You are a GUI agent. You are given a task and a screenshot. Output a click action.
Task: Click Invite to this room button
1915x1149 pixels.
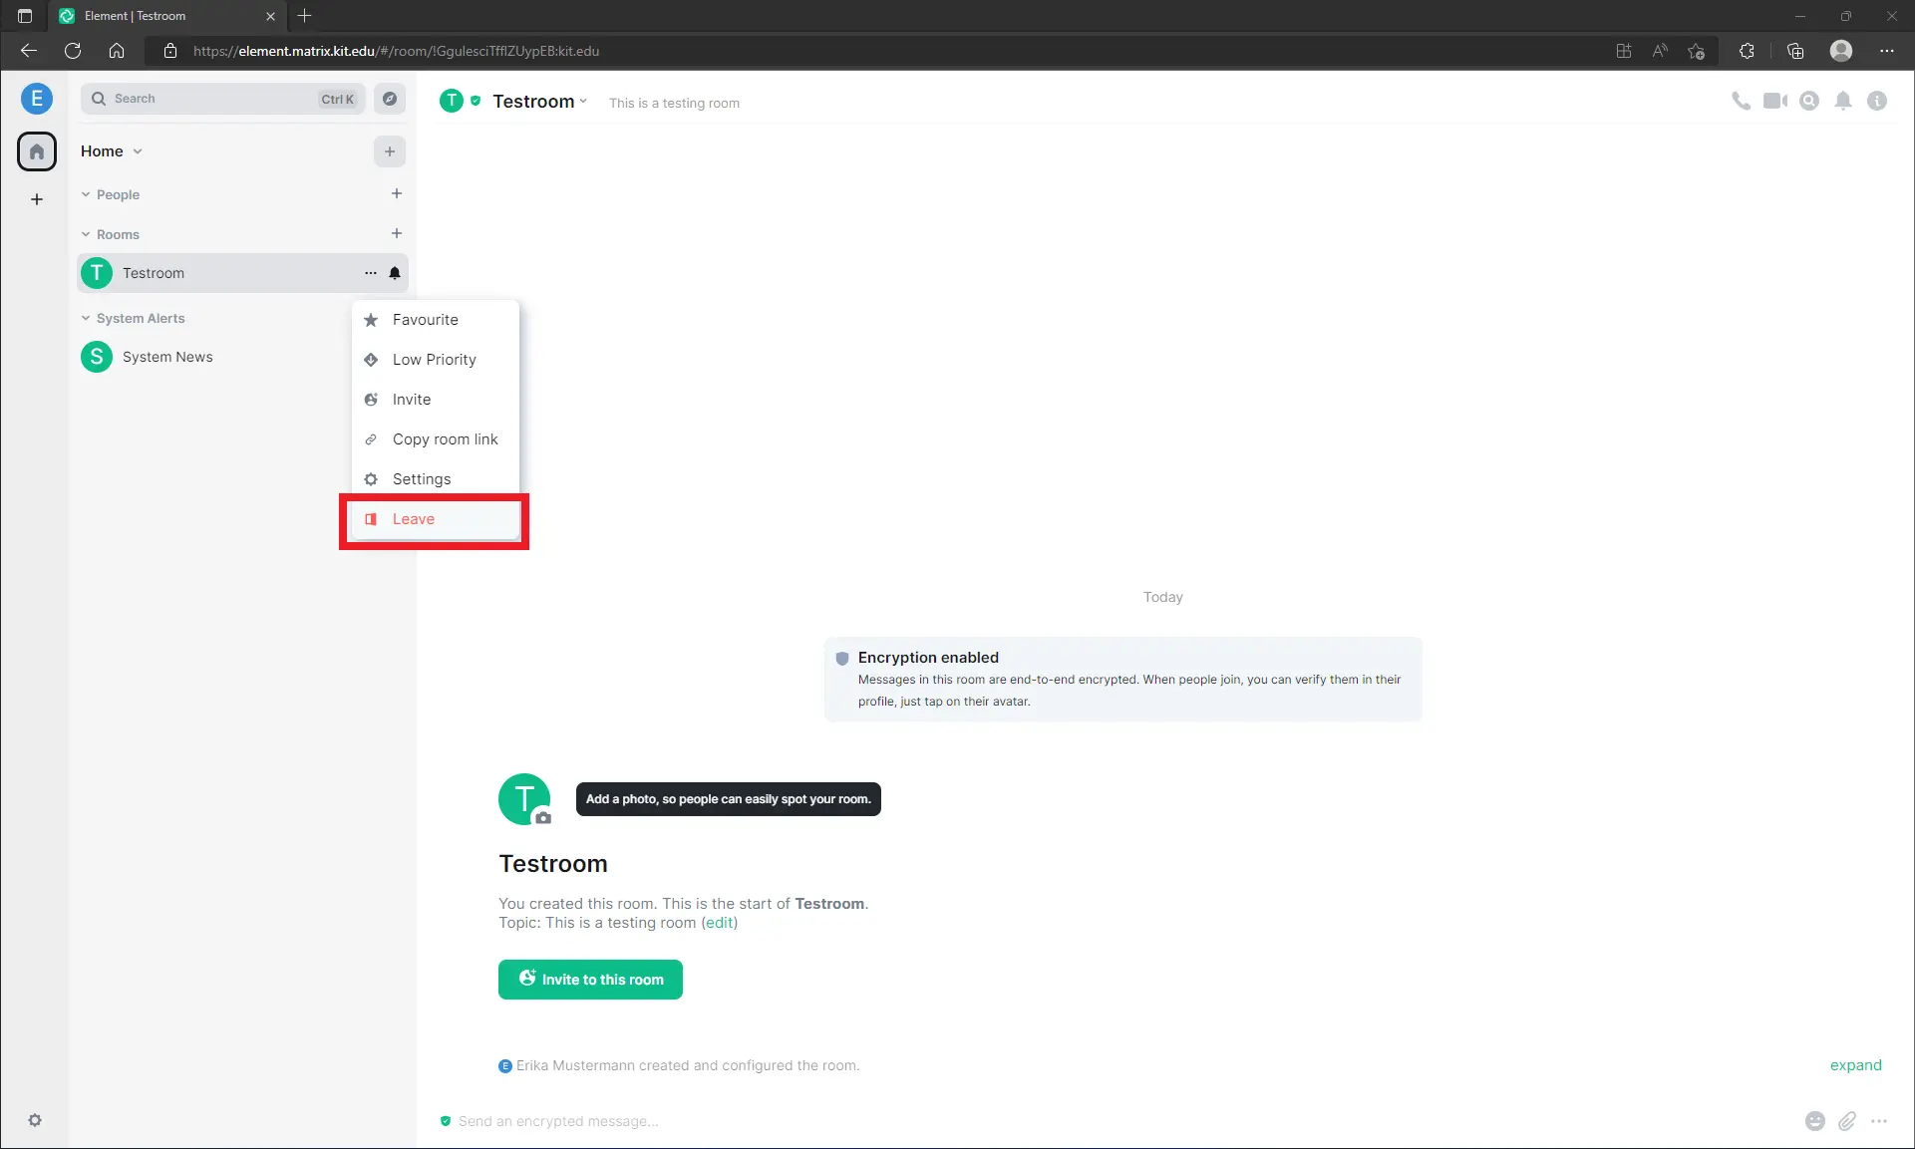coord(590,980)
